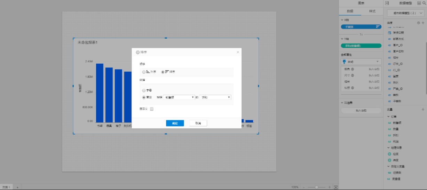Choose the 度量 measure radio option
The height and width of the screenshot is (190, 427).
coord(144,97)
